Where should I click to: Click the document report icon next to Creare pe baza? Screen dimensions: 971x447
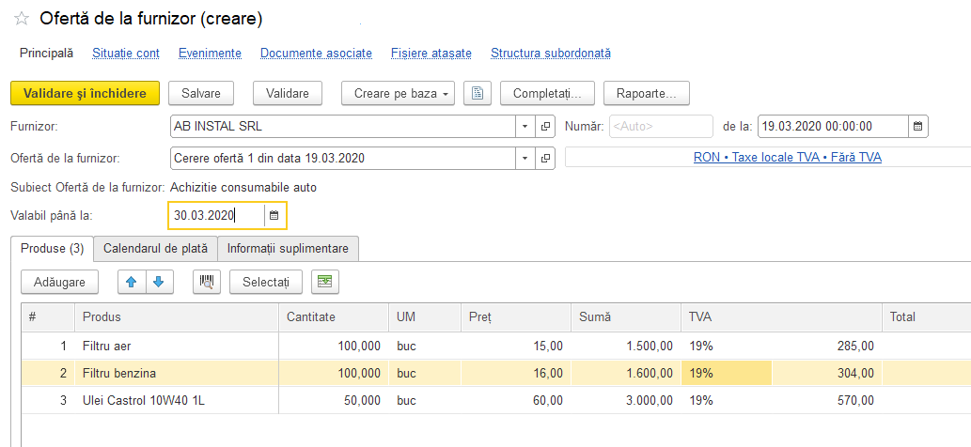(x=478, y=93)
